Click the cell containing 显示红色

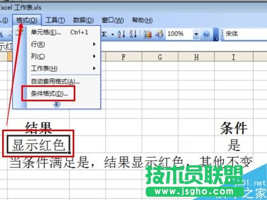point(38,145)
